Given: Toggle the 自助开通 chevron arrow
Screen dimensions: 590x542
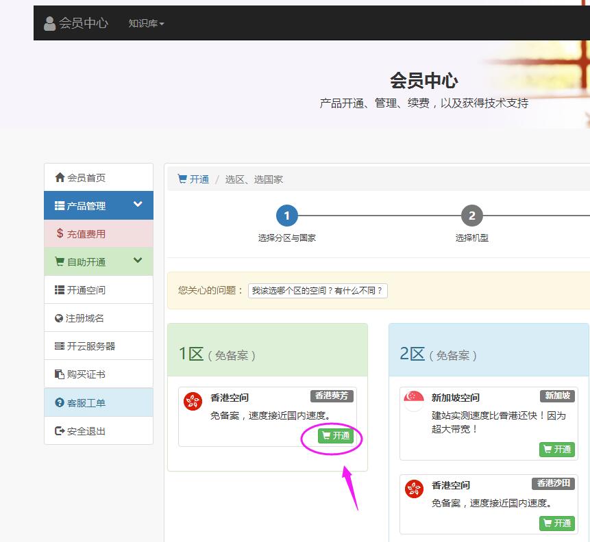Looking at the screenshot, I should click(x=138, y=260).
